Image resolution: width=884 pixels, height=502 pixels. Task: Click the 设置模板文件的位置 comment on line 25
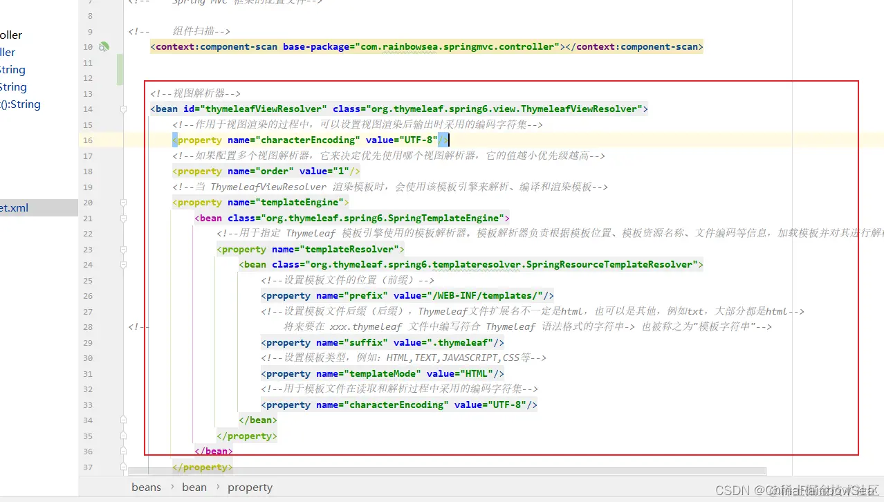click(x=347, y=281)
